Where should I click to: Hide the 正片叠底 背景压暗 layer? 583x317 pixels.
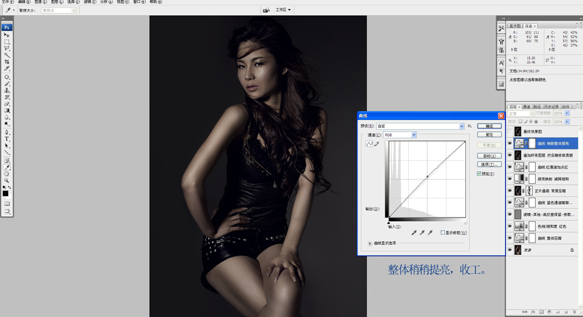510,191
